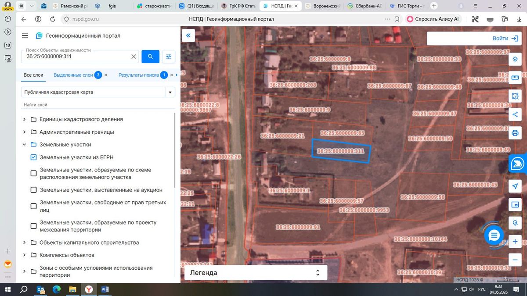Viewport: 527px width, 296px height.
Task: Expand Административные границы tree node
Action: pyautogui.click(x=25, y=132)
